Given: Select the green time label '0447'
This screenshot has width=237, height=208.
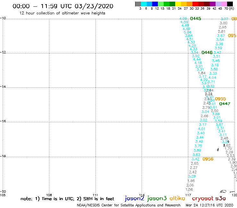Looking at the screenshot, I should 225,104.
